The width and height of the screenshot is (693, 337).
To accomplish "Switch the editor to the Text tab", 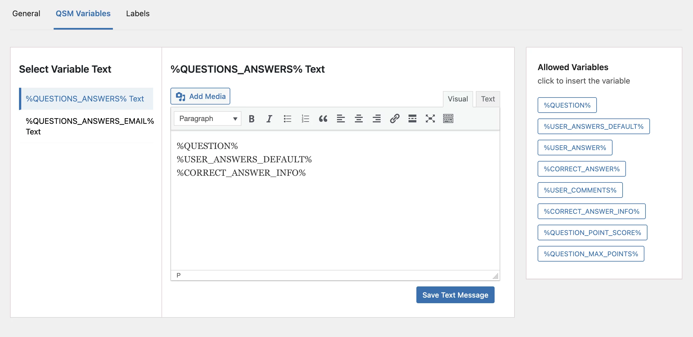I will click(x=488, y=99).
